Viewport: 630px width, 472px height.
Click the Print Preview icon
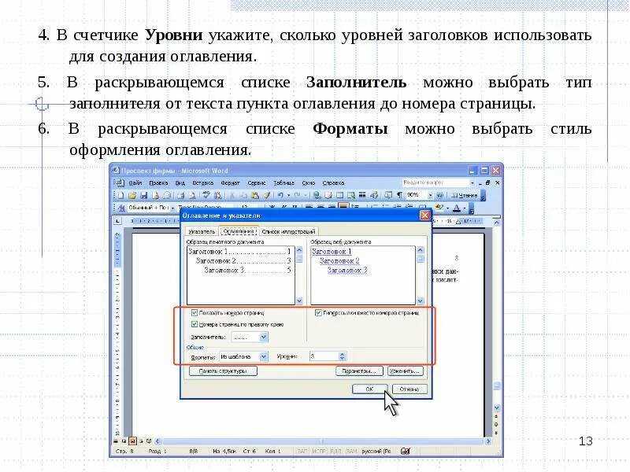192,195
